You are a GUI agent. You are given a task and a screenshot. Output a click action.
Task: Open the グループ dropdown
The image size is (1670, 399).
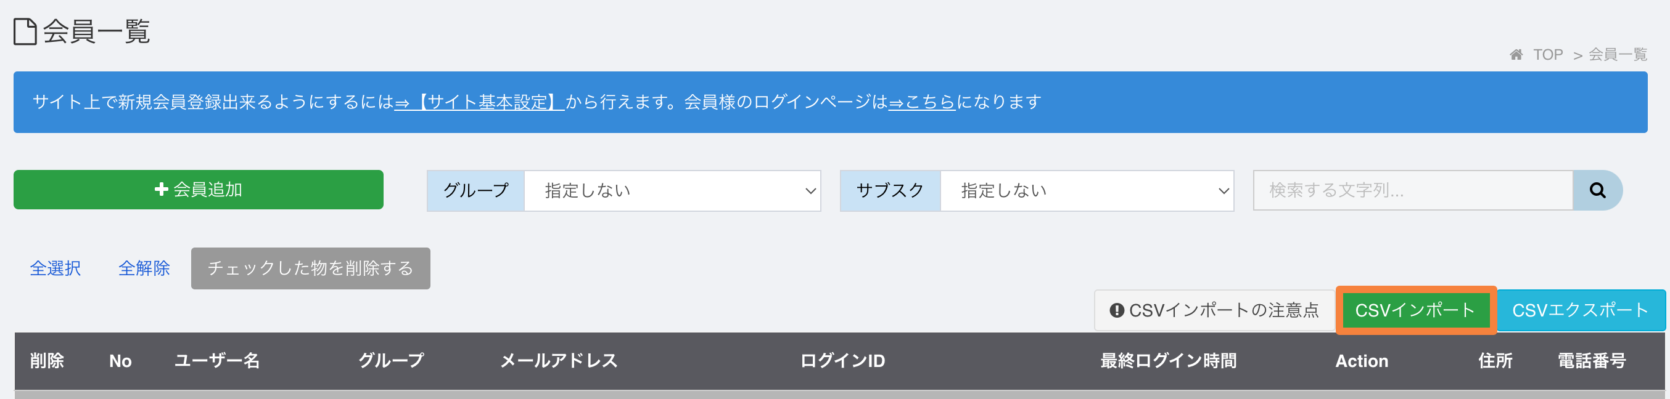pos(672,190)
